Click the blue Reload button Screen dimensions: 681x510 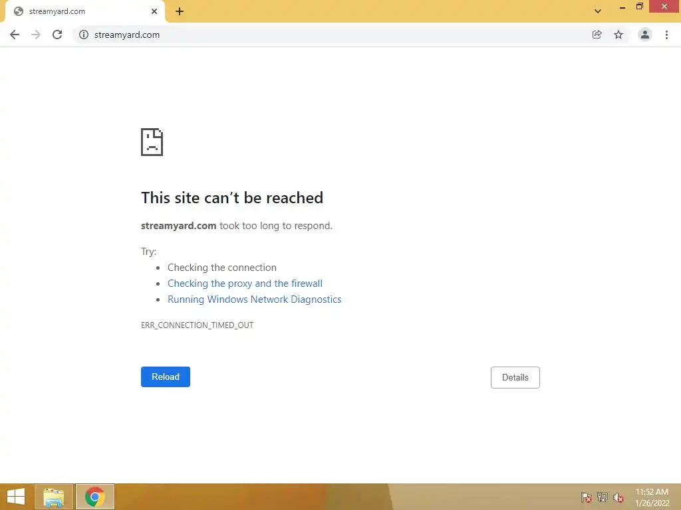point(166,377)
